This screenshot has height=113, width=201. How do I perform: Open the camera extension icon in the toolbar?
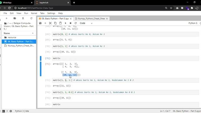tap(177, 8)
